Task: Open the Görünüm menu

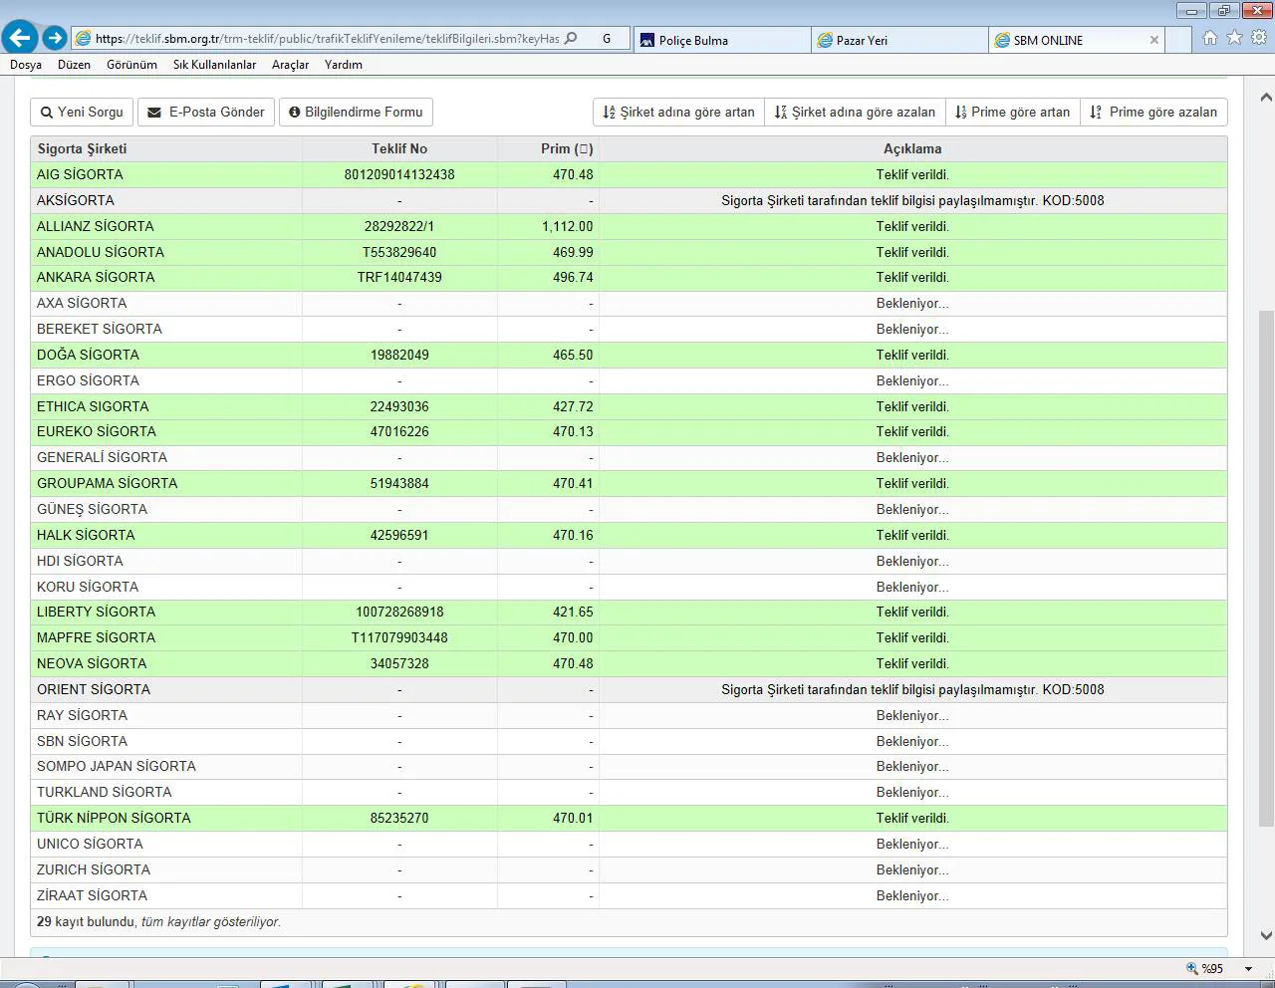Action: tap(131, 65)
